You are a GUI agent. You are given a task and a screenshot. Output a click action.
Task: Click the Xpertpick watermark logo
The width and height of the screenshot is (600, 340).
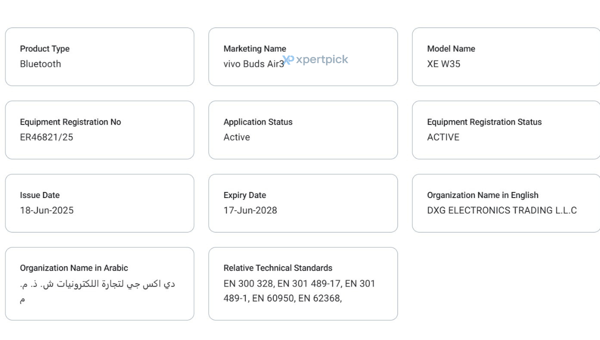[315, 59]
